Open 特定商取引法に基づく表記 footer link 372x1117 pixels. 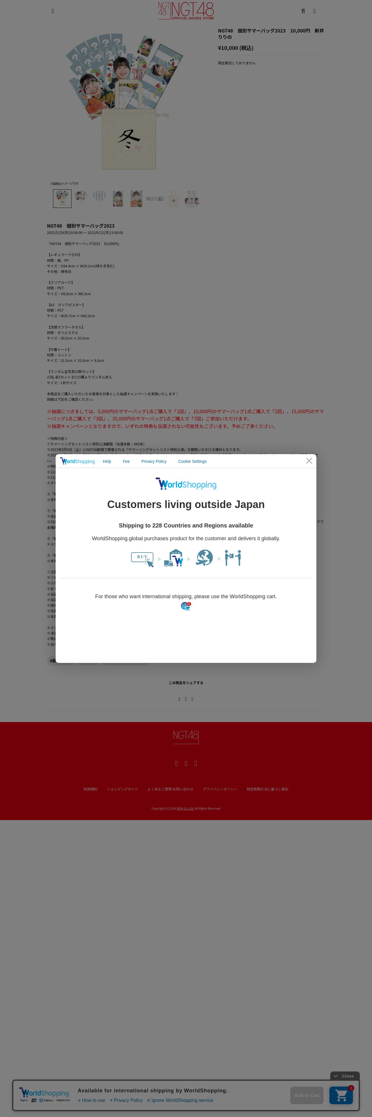267,789
